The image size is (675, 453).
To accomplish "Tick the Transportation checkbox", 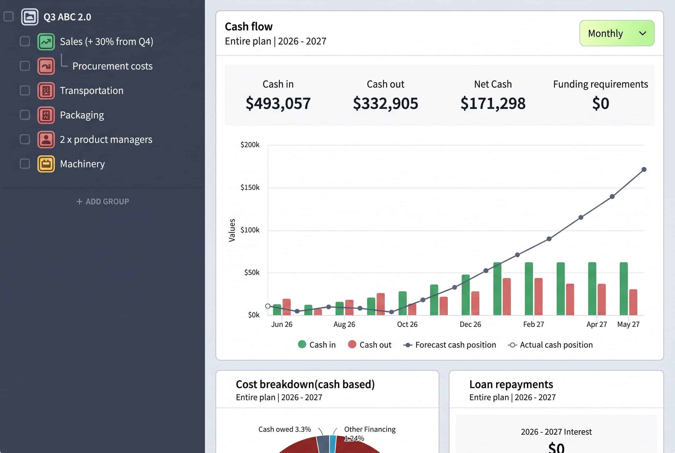I will (x=25, y=91).
